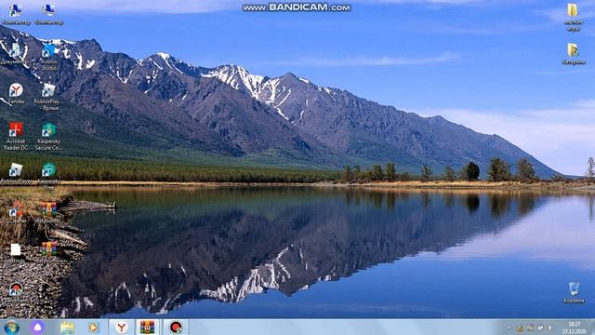595x335 pixels.
Task: Select the Катерина archive on the desktop
Action: click(x=574, y=54)
